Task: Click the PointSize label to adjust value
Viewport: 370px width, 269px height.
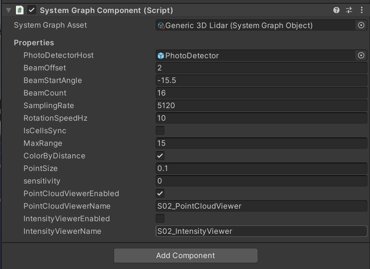Action: [40, 168]
